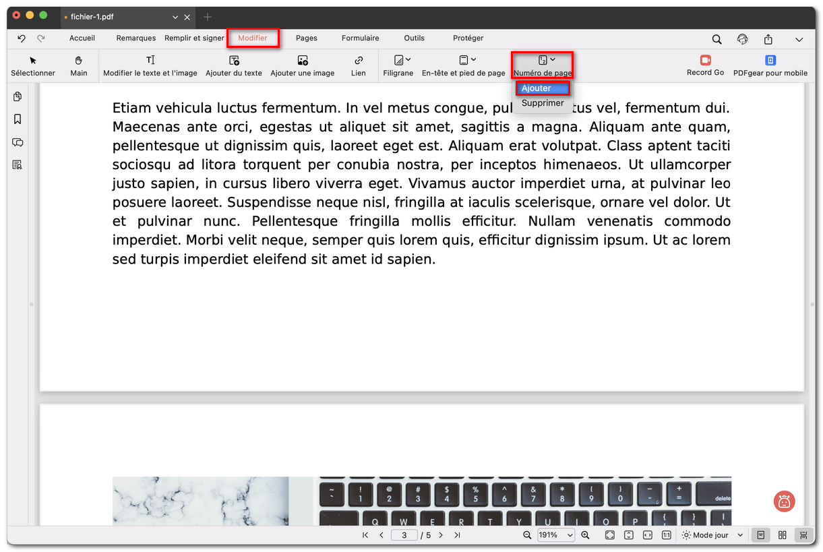Open the bookmarks panel

17,119
